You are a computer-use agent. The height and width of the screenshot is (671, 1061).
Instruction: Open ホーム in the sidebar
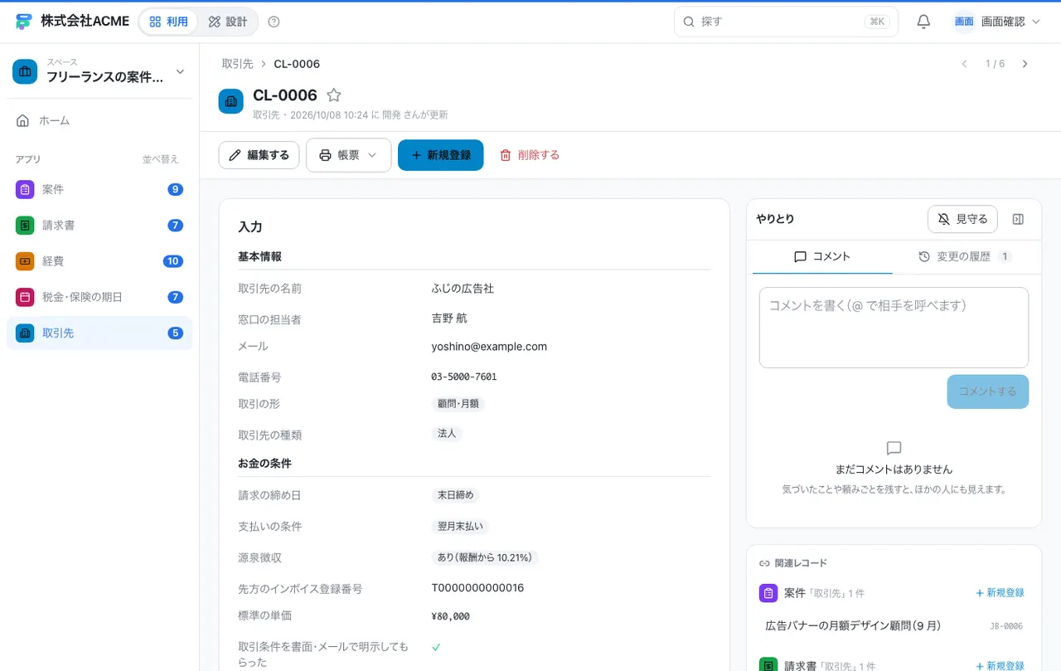[99, 120]
